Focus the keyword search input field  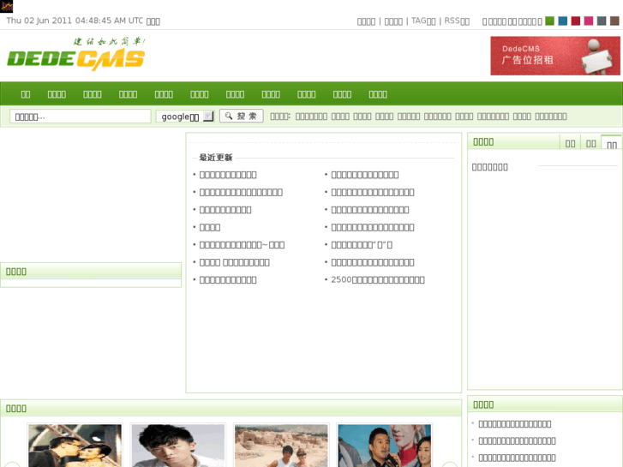tap(81, 117)
